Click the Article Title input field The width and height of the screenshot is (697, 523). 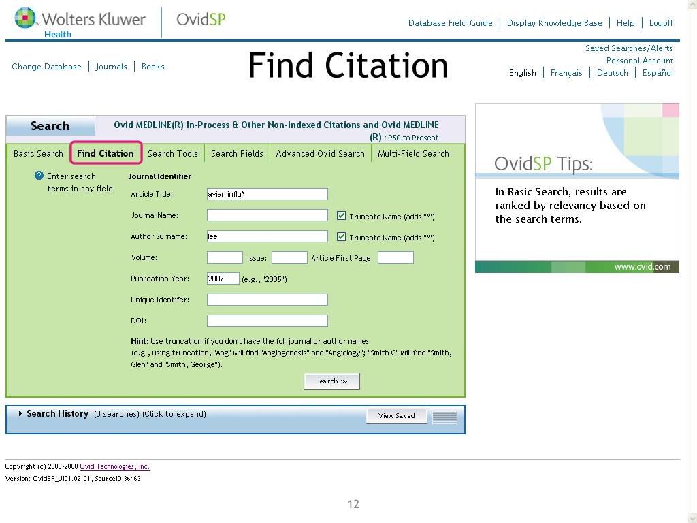267,194
